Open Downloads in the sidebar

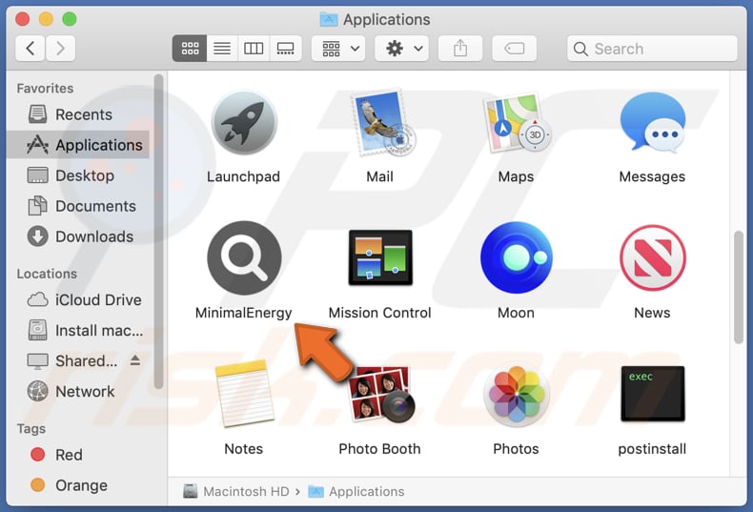coord(80,236)
